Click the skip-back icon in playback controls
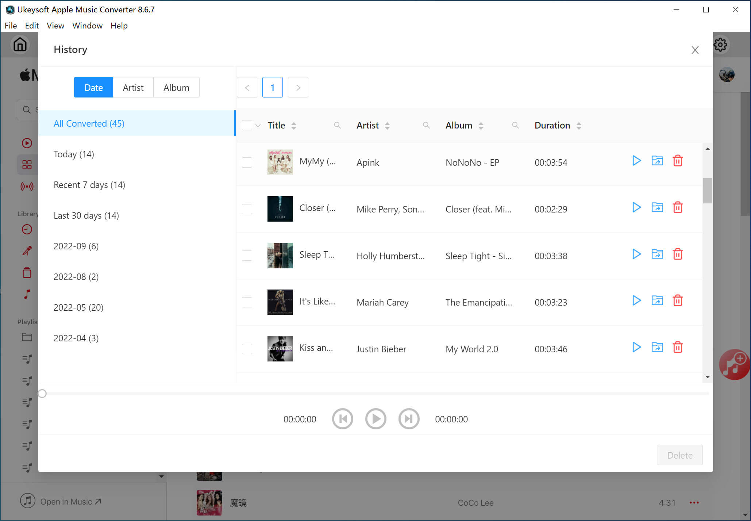The height and width of the screenshot is (521, 751). [x=343, y=420]
